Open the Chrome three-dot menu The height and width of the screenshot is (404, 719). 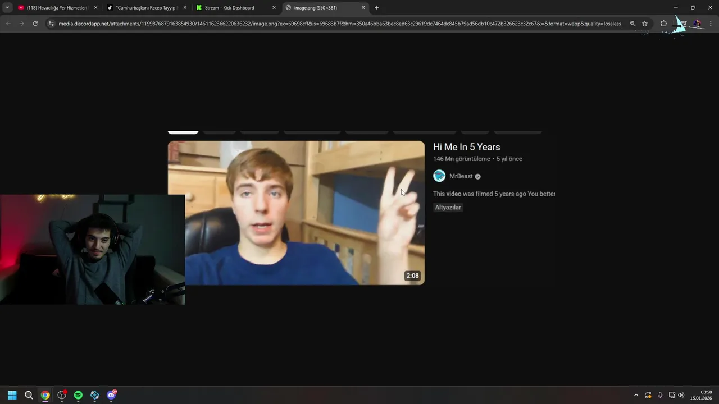click(x=711, y=24)
